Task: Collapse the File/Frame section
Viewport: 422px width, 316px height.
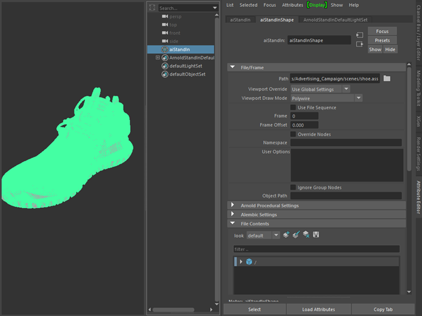Action: (x=233, y=67)
